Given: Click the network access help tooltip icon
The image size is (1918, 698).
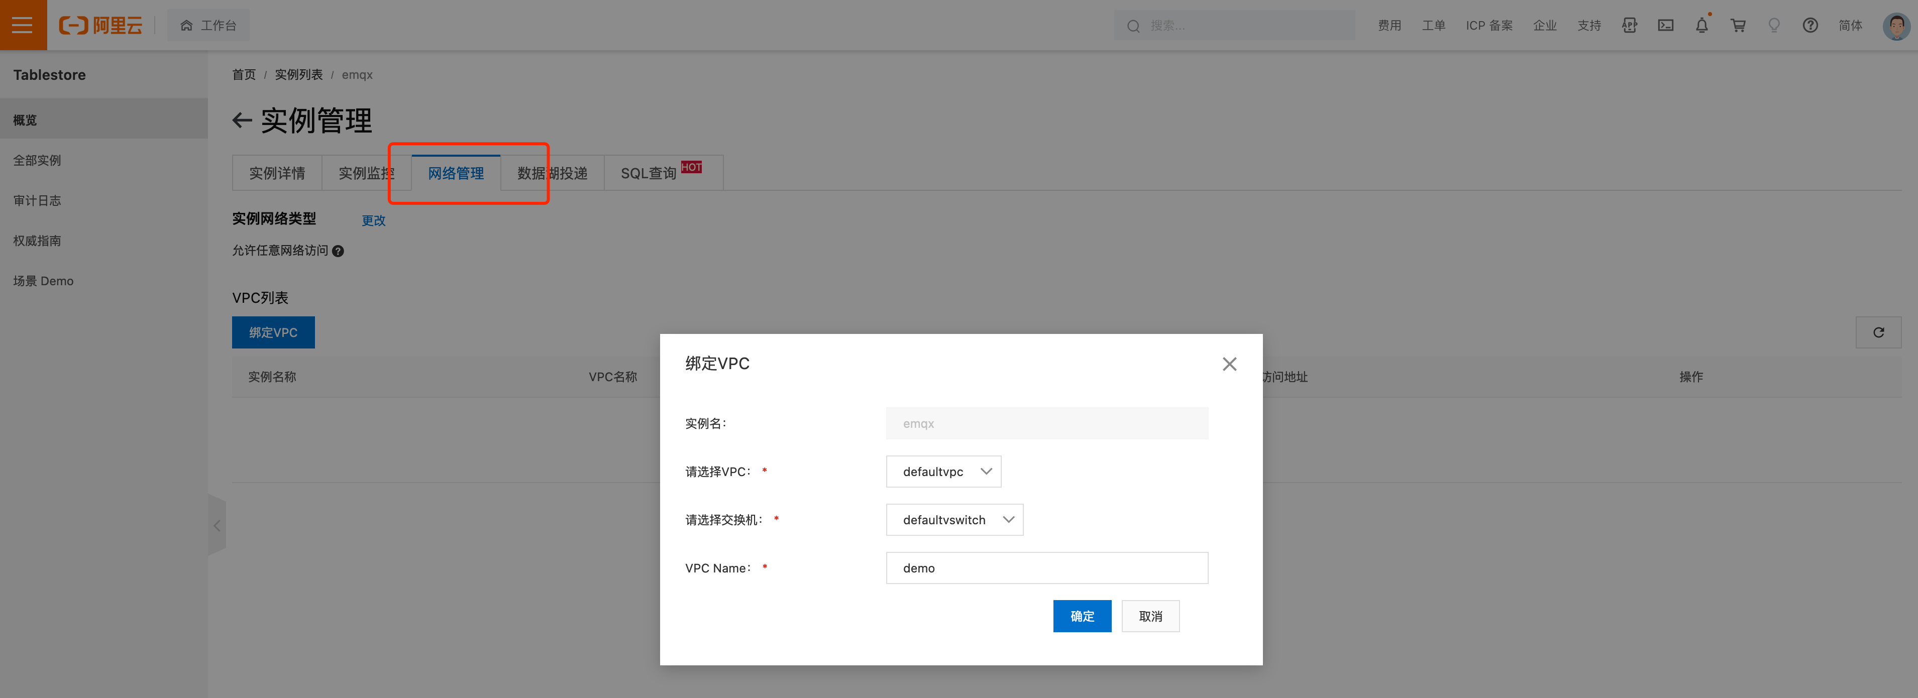Looking at the screenshot, I should point(338,252).
